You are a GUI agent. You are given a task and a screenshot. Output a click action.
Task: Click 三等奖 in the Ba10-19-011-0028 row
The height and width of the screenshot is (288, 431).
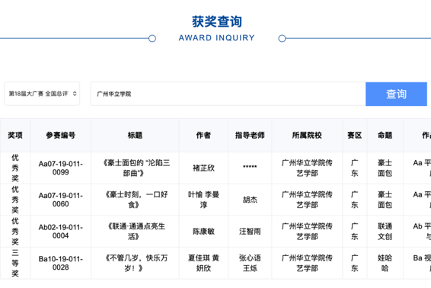click(x=15, y=263)
